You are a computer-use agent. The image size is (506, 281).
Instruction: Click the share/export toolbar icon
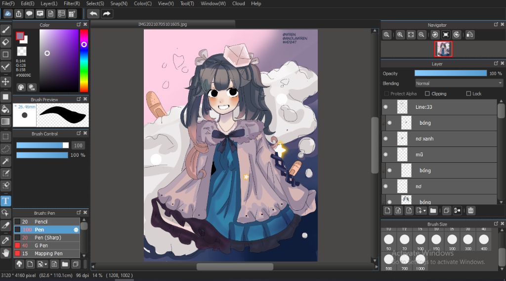coord(19,14)
